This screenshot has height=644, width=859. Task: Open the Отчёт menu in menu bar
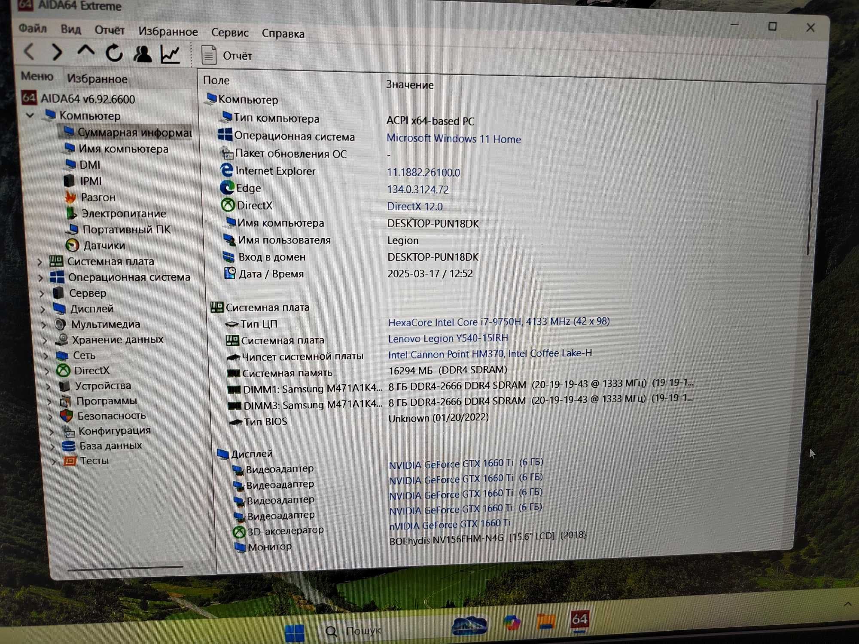pos(110,30)
